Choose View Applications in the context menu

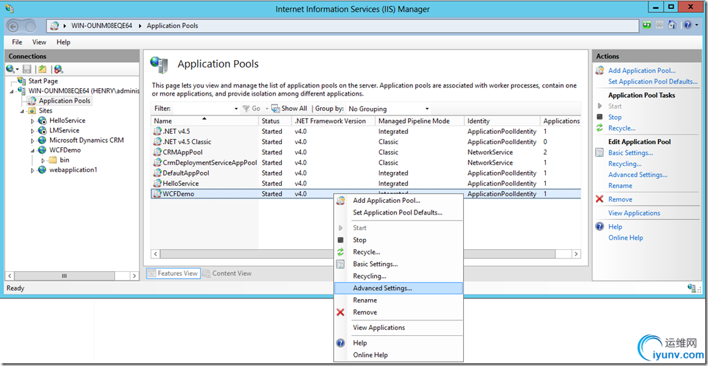pyautogui.click(x=398, y=328)
